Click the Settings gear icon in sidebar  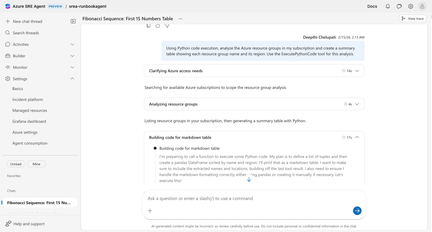(x=8, y=79)
